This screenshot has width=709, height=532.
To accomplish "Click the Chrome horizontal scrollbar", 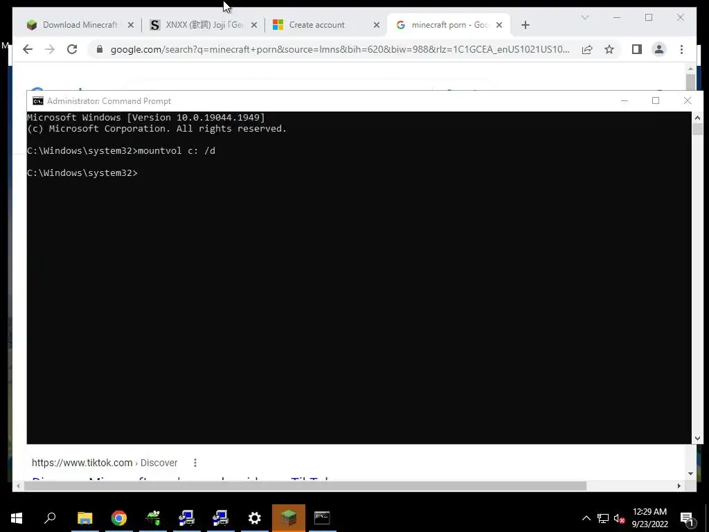I will [305, 486].
